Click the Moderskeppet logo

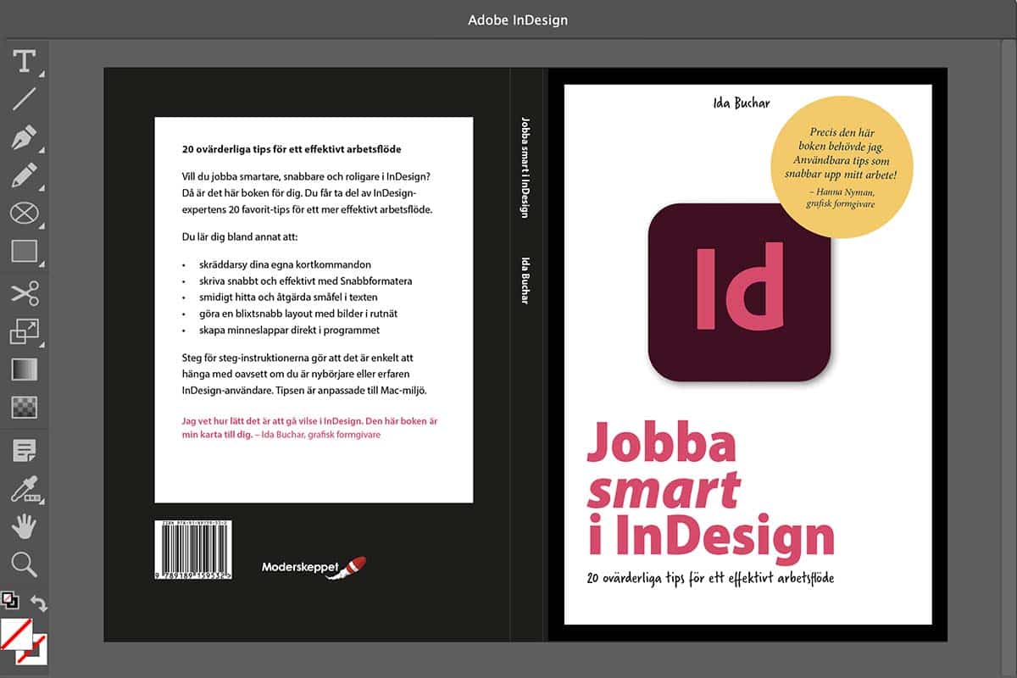click(314, 566)
